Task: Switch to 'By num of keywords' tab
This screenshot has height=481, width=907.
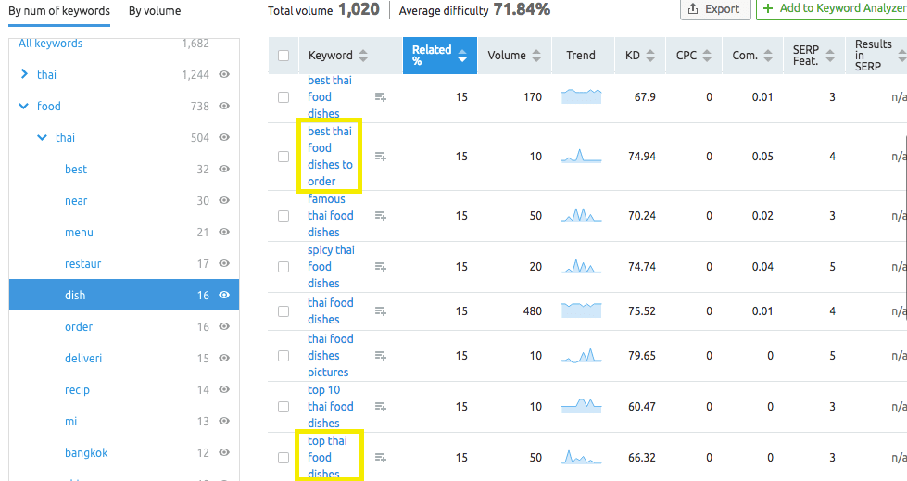Action: coord(59,11)
